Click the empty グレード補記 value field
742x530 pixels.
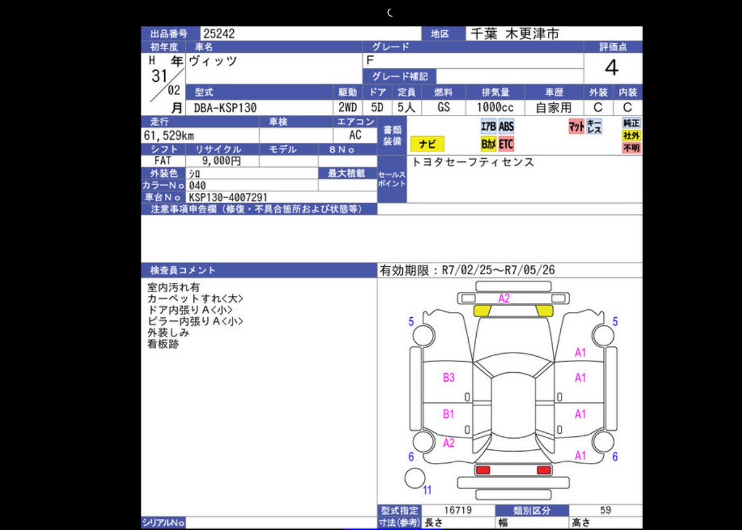coord(510,76)
